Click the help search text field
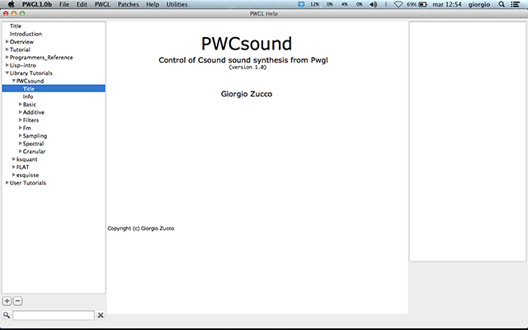 54,315
